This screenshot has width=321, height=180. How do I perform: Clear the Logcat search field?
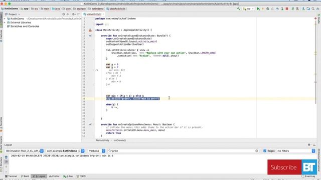(257, 151)
